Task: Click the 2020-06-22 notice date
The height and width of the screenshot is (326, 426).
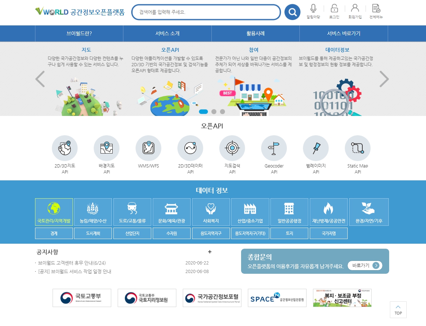Action: click(x=197, y=263)
